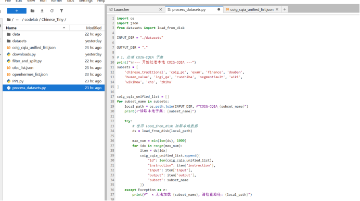Sort files by Name column header
The width and height of the screenshot is (360, 201).
(x=11, y=28)
